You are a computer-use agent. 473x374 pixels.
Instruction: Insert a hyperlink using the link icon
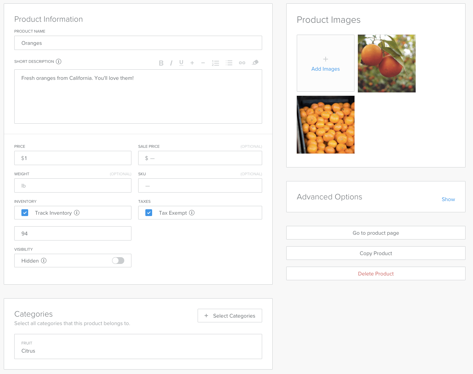(x=242, y=63)
